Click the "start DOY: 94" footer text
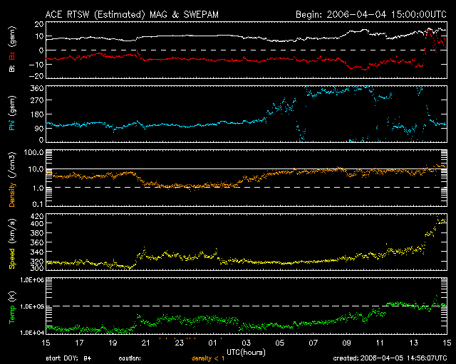Image resolution: width=456 pixels, height=364 pixels. 68,358
